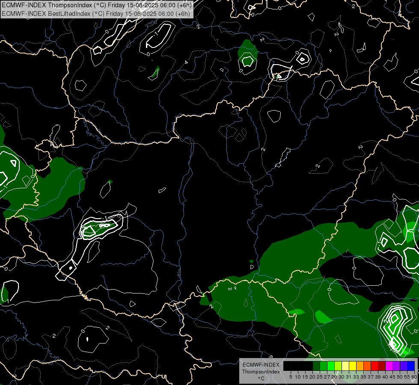Screen dimensions: 419x385
Task: Click the magenta 40–45 legend swatch
Action: [x=389, y=366]
